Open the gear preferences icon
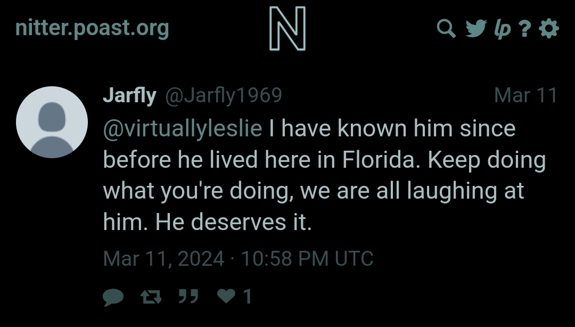The height and width of the screenshot is (327, 575). pyautogui.click(x=549, y=28)
